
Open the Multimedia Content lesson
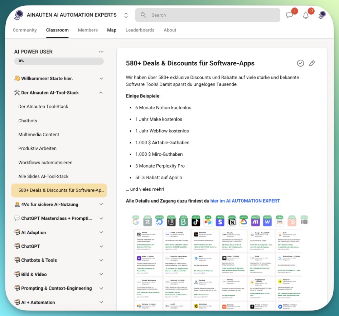point(39,134)
